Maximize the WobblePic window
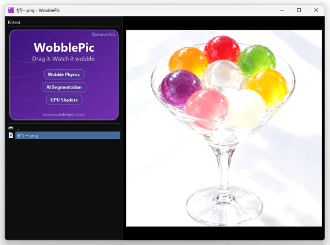Screen dimensions: 330x245 (299, 10)
